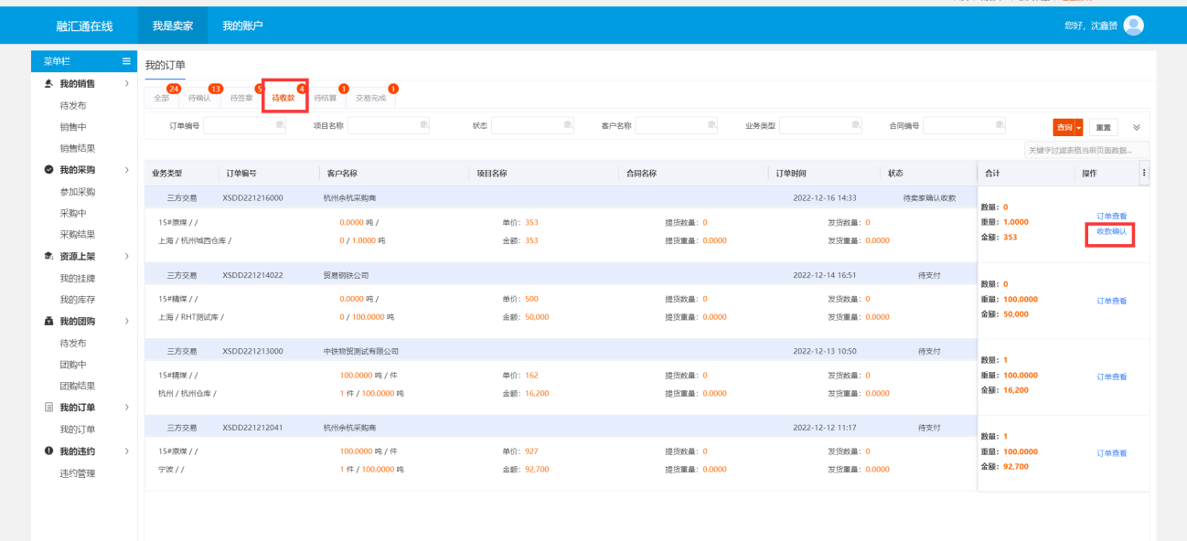Open 订单查看 for the 50,000 amount order

point(1111,301)
